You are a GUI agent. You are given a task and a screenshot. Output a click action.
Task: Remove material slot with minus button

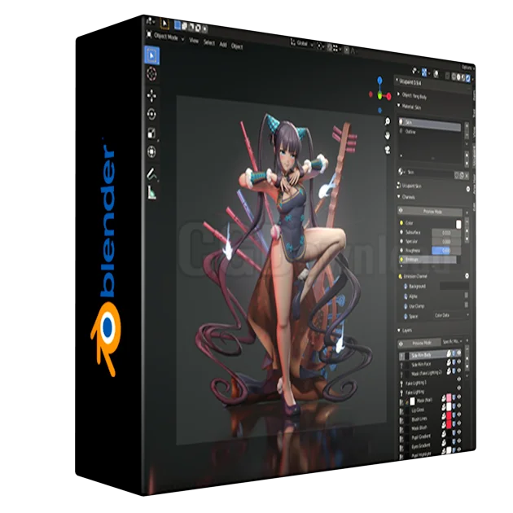tap(467, 134)
